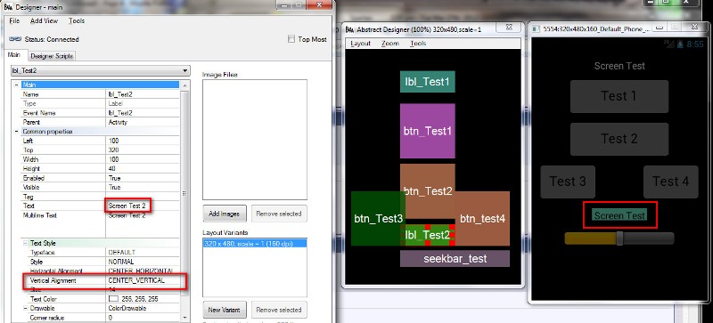This screenshot has width=713, height=323.
Task: Open the lbl_Test2 view selector dropdown
Action: click(184, 70)
